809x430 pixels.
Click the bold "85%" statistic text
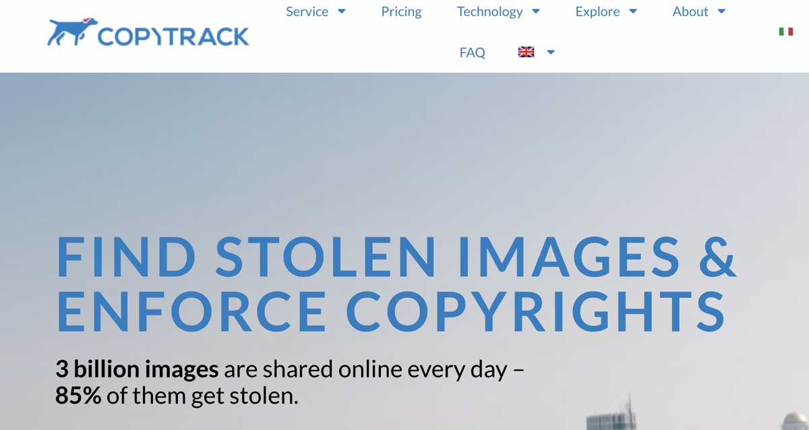pos(78,396)
